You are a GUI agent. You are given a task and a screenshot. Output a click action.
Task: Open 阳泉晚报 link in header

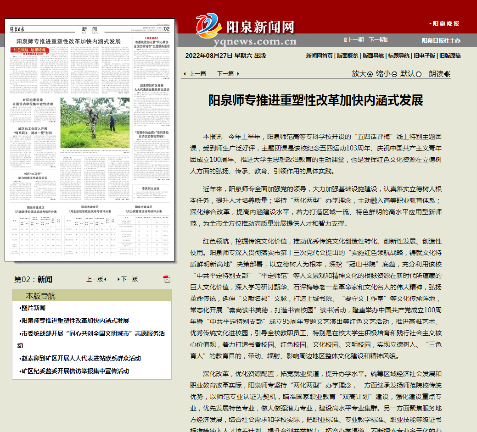click(444, 24)
